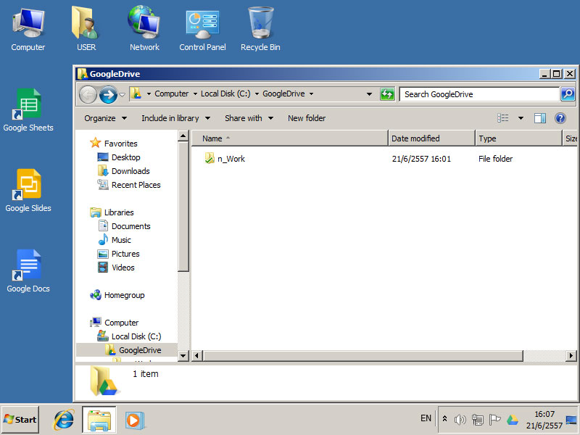580x435 pixels.
Task: Click the Back navigation arrow
Action: (88, 94)
